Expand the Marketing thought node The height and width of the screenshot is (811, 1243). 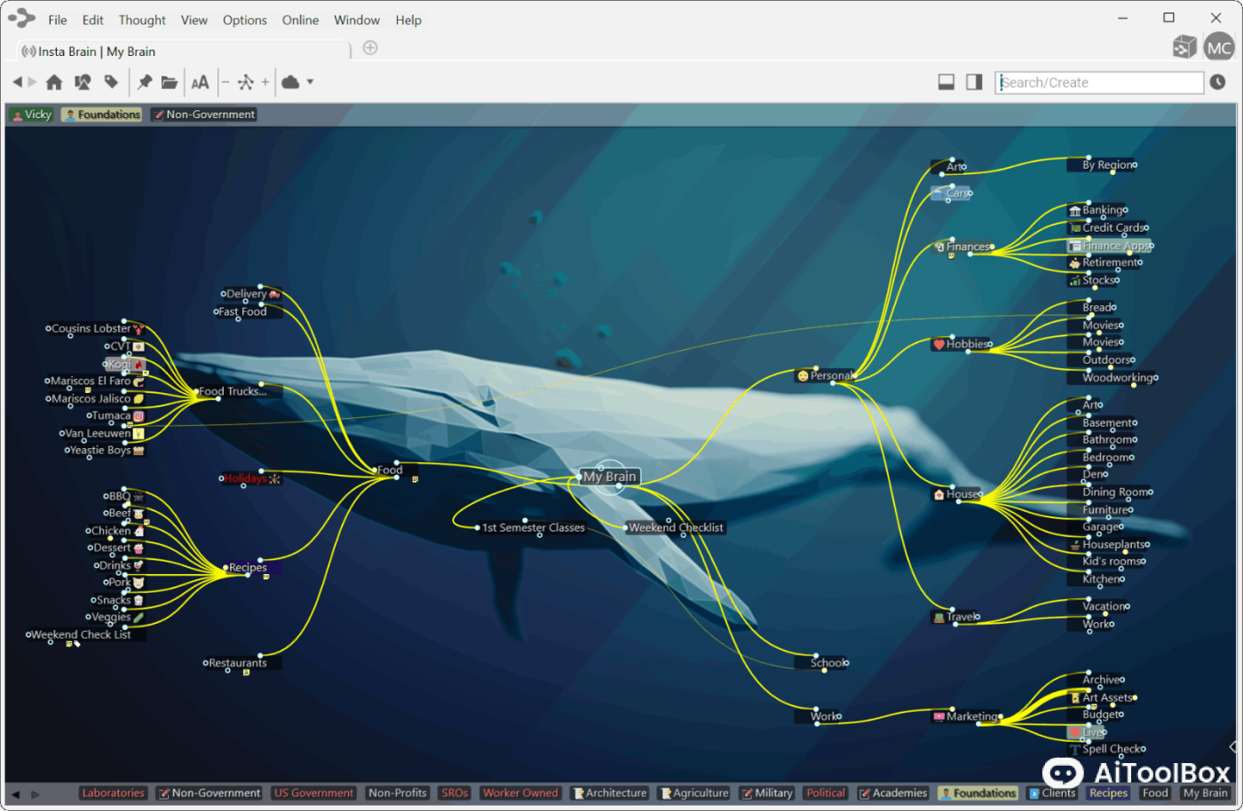point(971,716)
